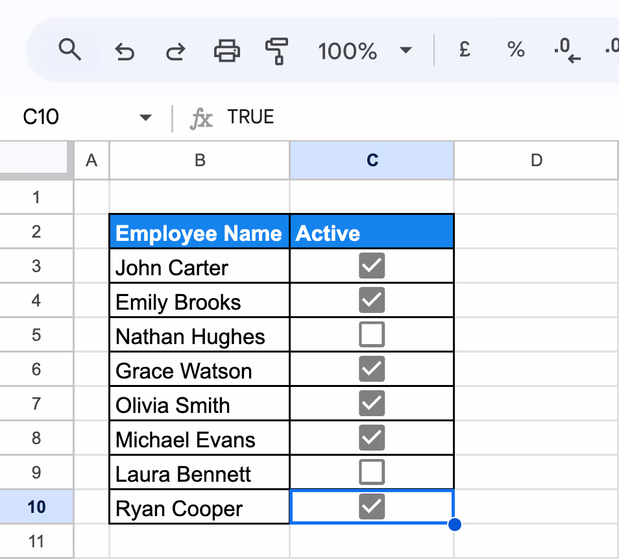Click row number 7 to select the row
Image resolution: width=619 pixels, height=559 pixels.
(36, 404)
